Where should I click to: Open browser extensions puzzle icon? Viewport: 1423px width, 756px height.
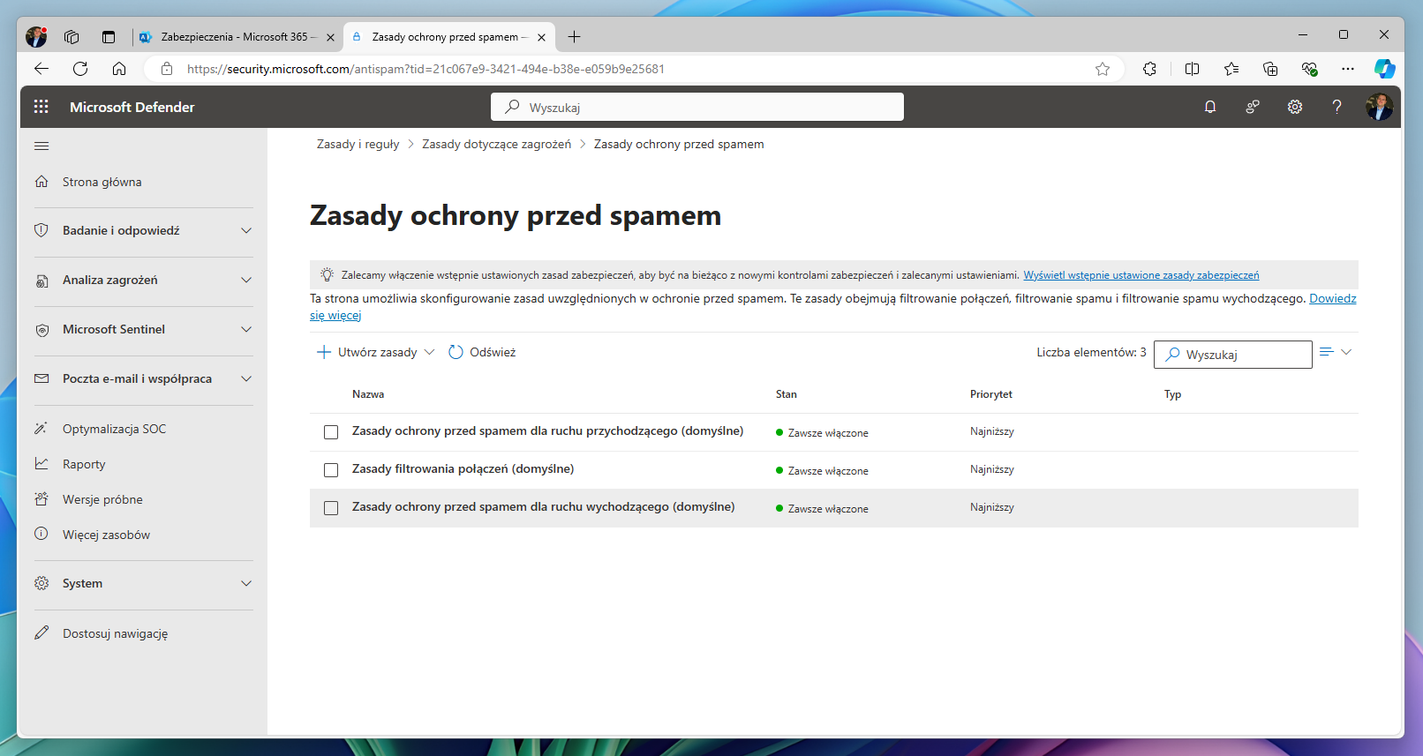coord(1149,69)
